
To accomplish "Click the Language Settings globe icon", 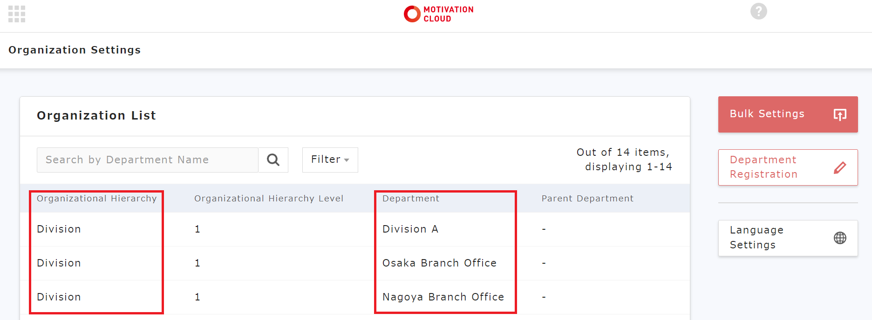I will (x=840, y=238).
